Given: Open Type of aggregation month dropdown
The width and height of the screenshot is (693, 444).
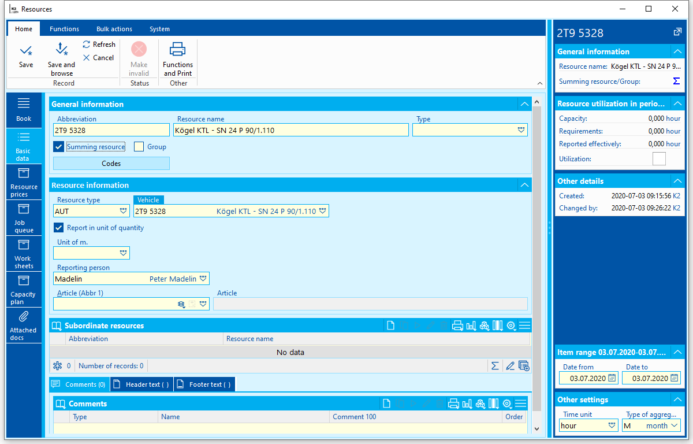Looking at the screenshot, I should [674, 425].
